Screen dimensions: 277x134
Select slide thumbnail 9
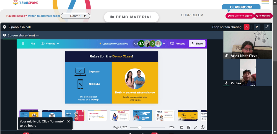point(204,115)
